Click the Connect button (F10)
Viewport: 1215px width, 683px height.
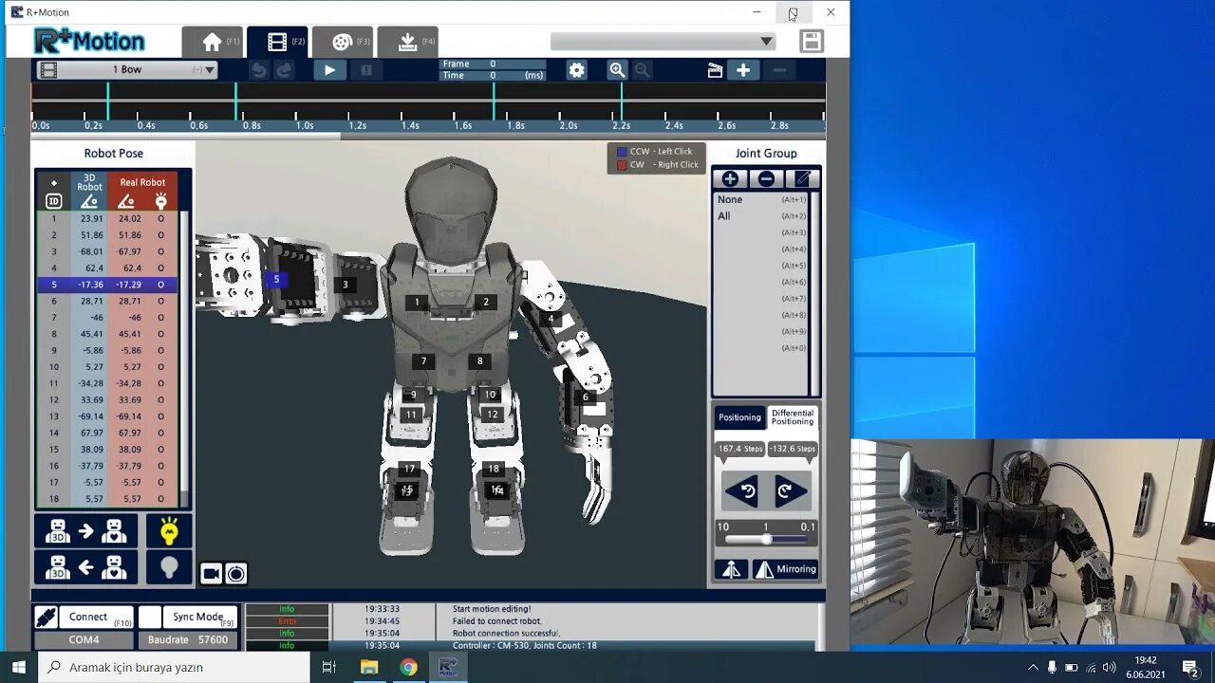[98, 617]
